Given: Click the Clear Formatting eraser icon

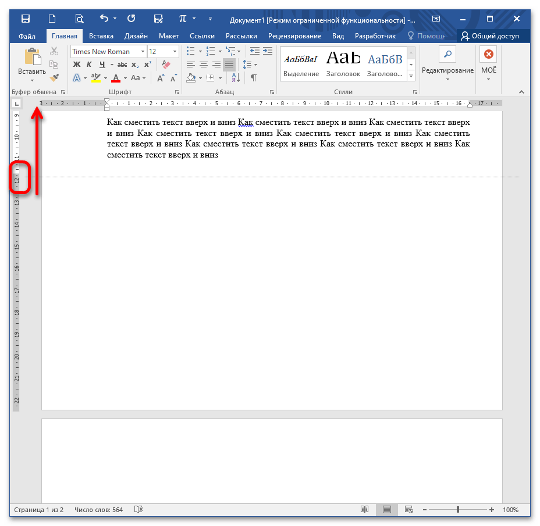Looking at the screenshot, I should point(166,65).
